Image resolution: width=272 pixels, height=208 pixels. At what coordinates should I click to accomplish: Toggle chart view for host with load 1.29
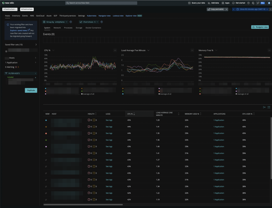(x=46, y=120)
